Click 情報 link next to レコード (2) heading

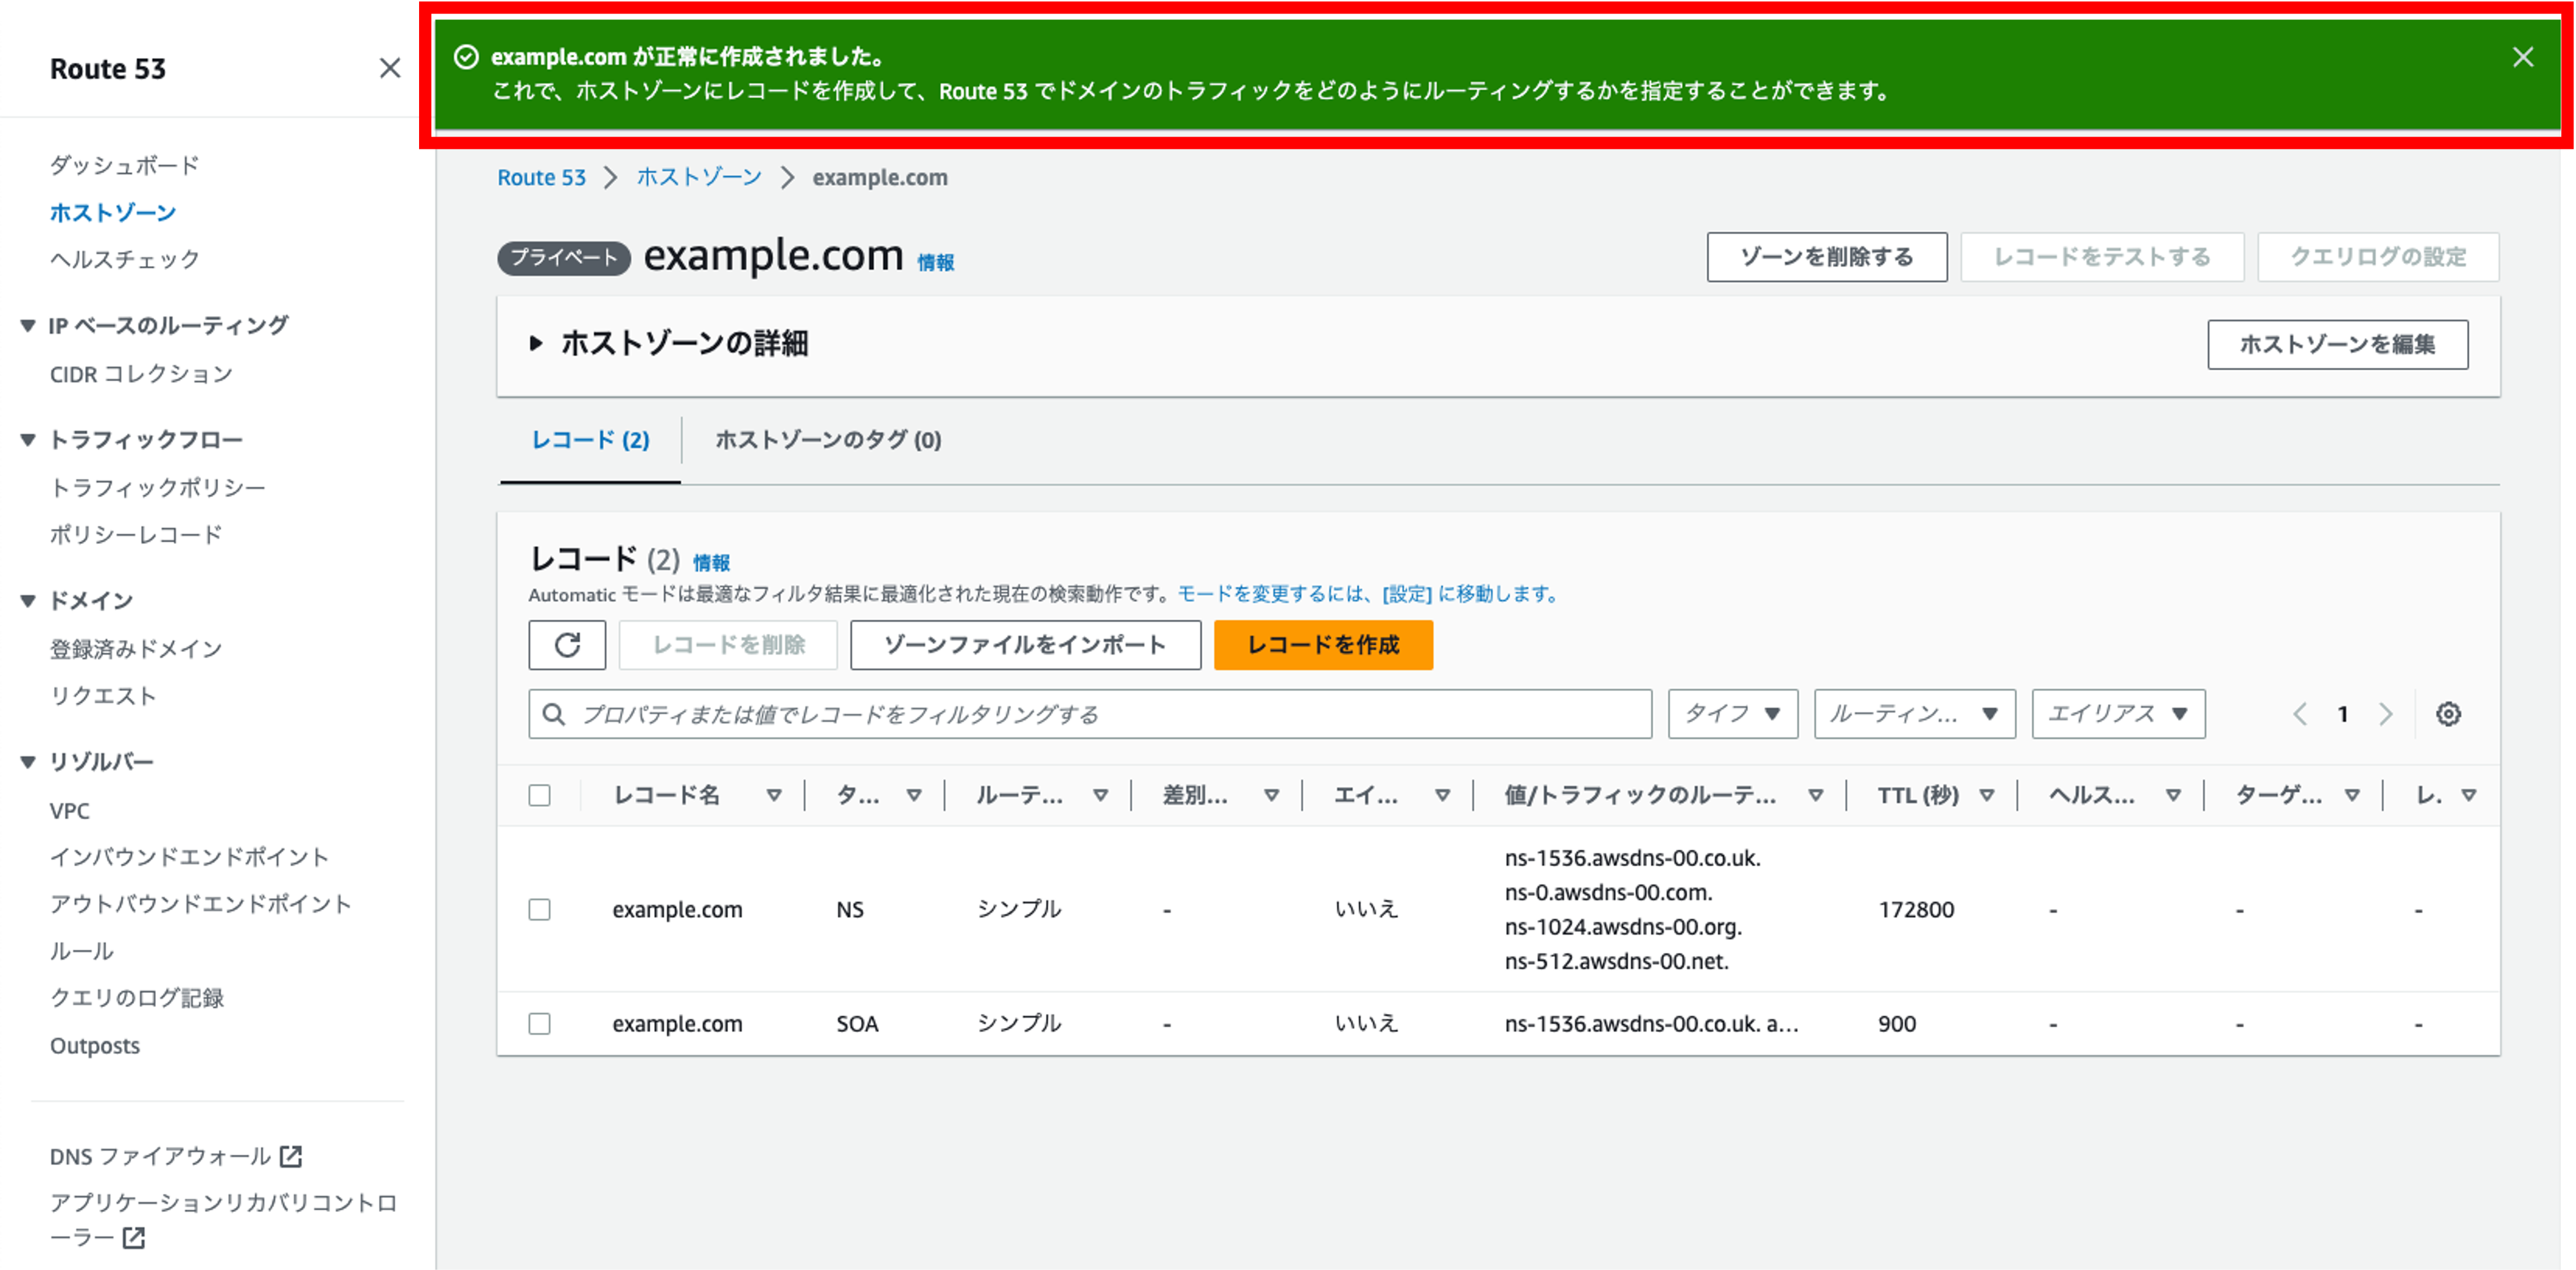pyautogui.click(x=711, y=563)
